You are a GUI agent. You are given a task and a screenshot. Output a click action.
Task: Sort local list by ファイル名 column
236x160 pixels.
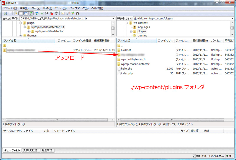[29, 41]
